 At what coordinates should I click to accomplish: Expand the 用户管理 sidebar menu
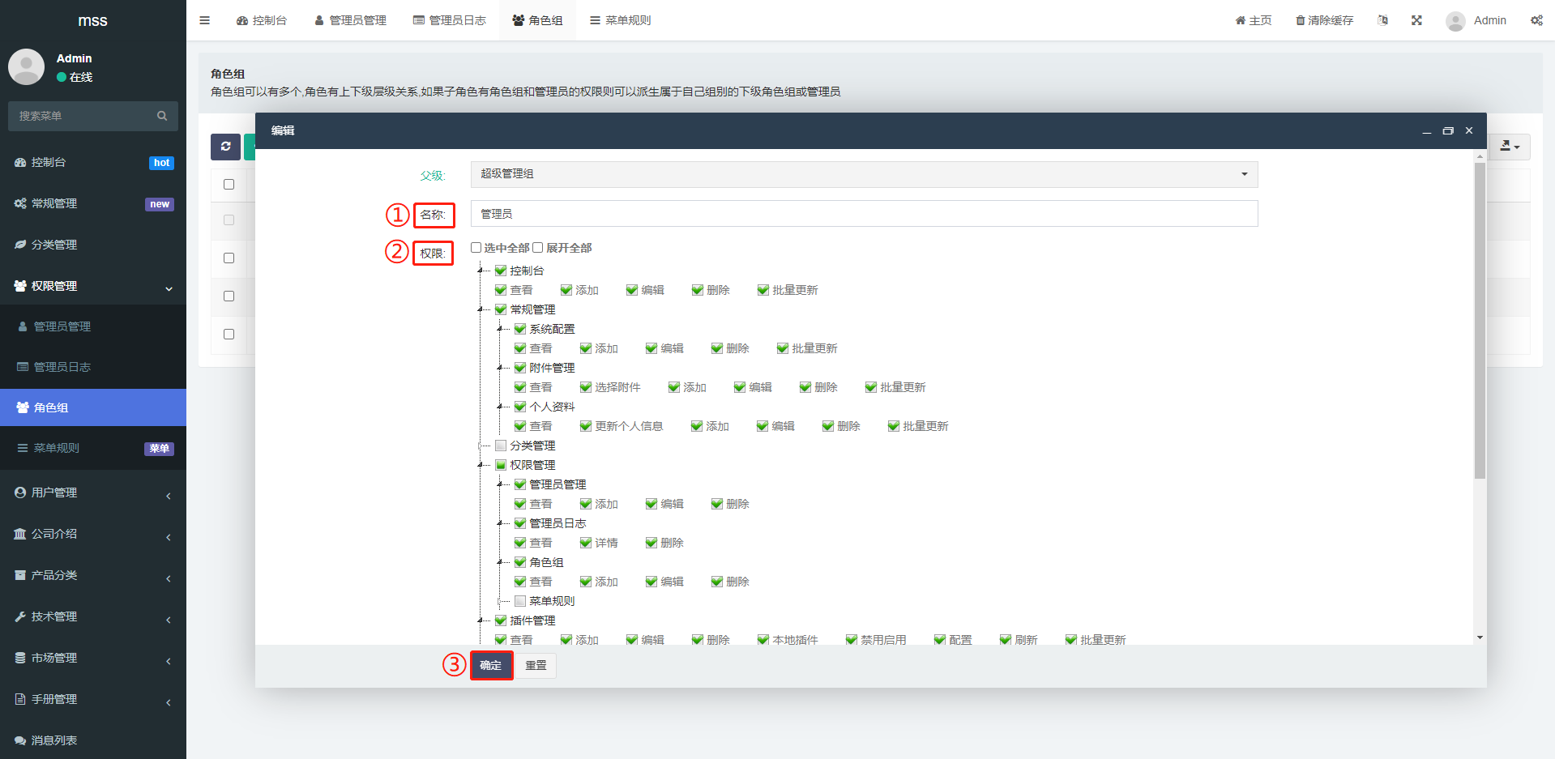coord(93,492)
